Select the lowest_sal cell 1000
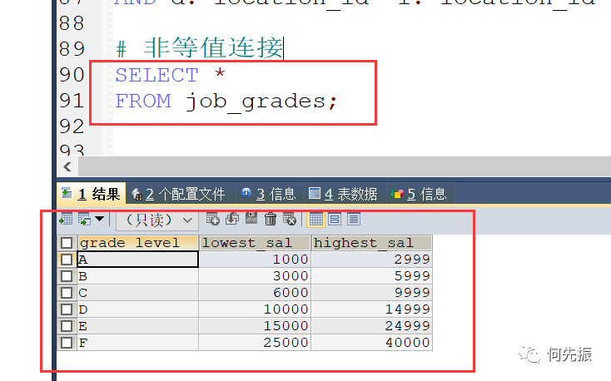 pyautogui.click(x=255, y=260)
